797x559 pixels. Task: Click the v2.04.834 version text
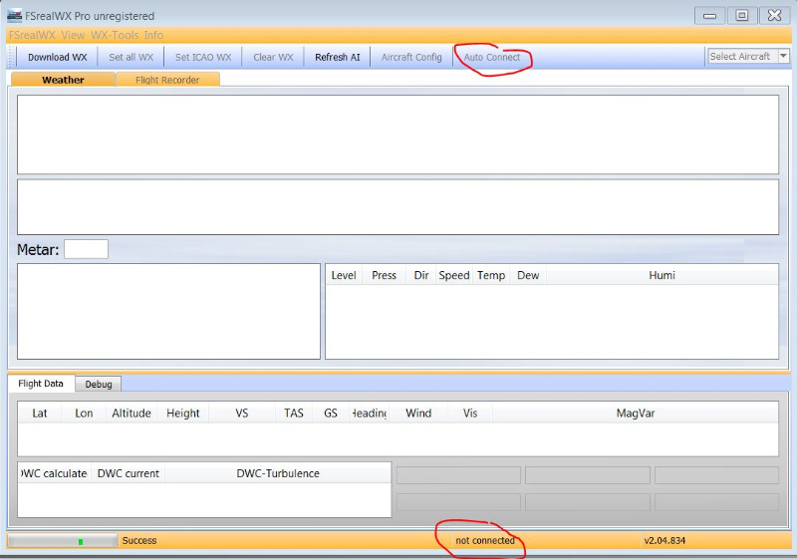coord(664,541)
